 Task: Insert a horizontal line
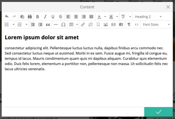click(x=56, y=24)
